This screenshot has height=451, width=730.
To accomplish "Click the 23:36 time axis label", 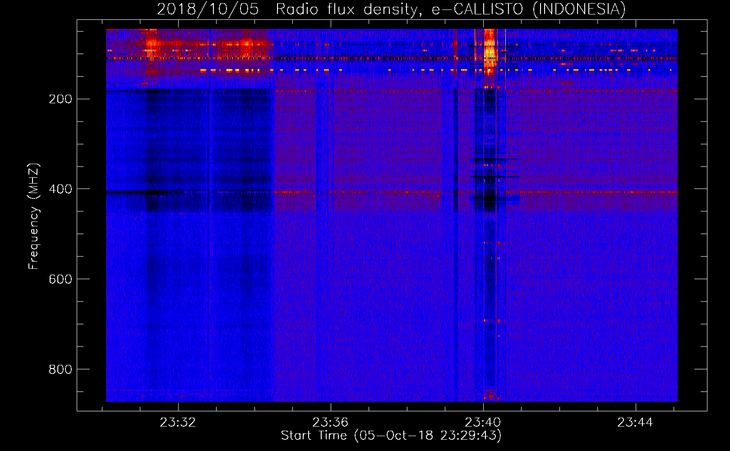I will point(330,423).
